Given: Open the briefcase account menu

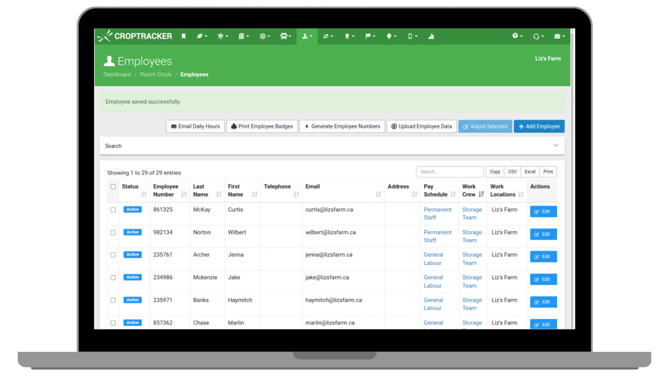Looking at the screenshot, I should click(x=559, y=36).
